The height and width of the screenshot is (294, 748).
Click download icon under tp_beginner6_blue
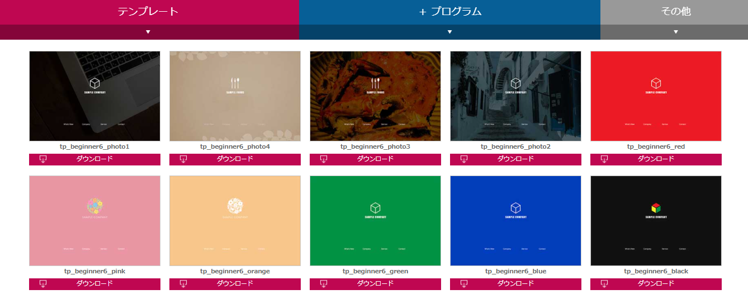tap(464, 284)
